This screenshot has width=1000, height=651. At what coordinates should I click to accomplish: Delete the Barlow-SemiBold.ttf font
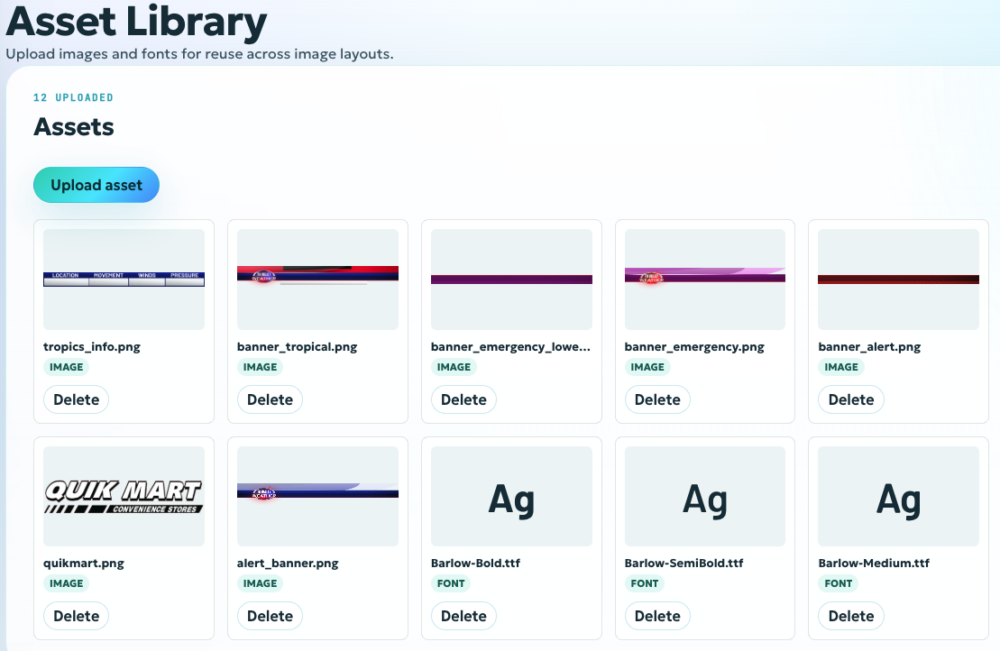pos(657,616)
